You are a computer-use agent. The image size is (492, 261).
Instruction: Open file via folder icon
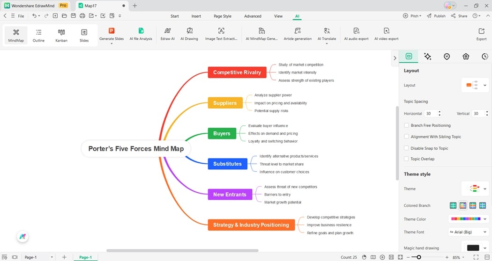click(x=64, y=15)
